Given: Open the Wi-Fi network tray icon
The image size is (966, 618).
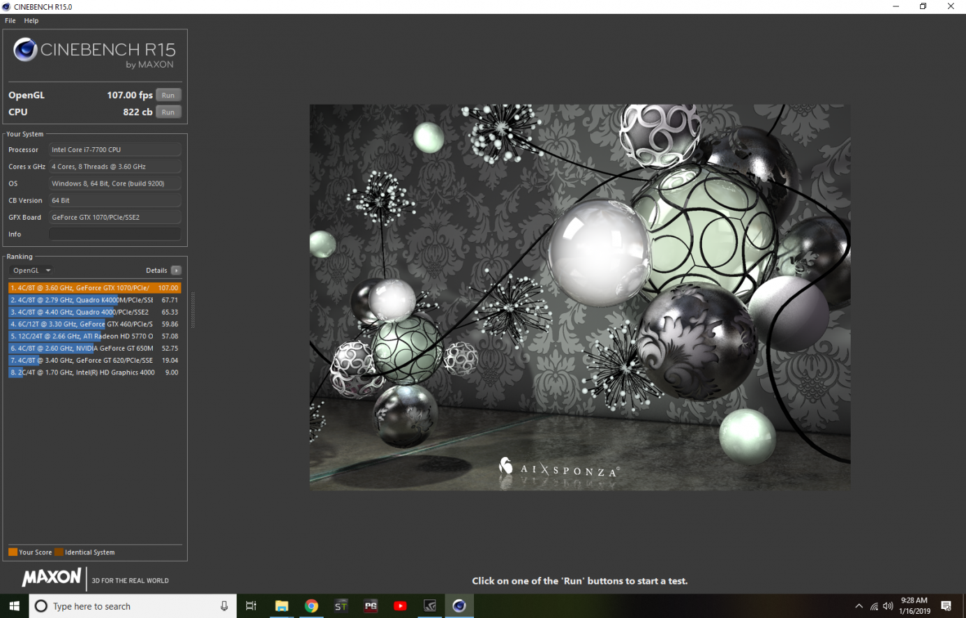Looking at the screenshot, I should coord(874,606).
